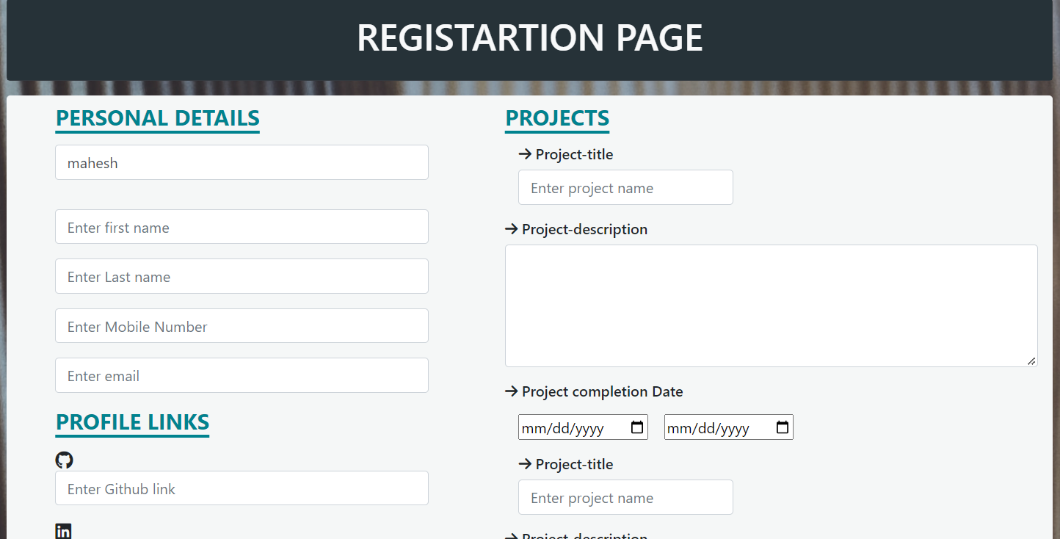Click the GitHub icon above the link field
The width and height of the screenshot is (1060, 539).
pyautogui.click(x=64, y=460)
